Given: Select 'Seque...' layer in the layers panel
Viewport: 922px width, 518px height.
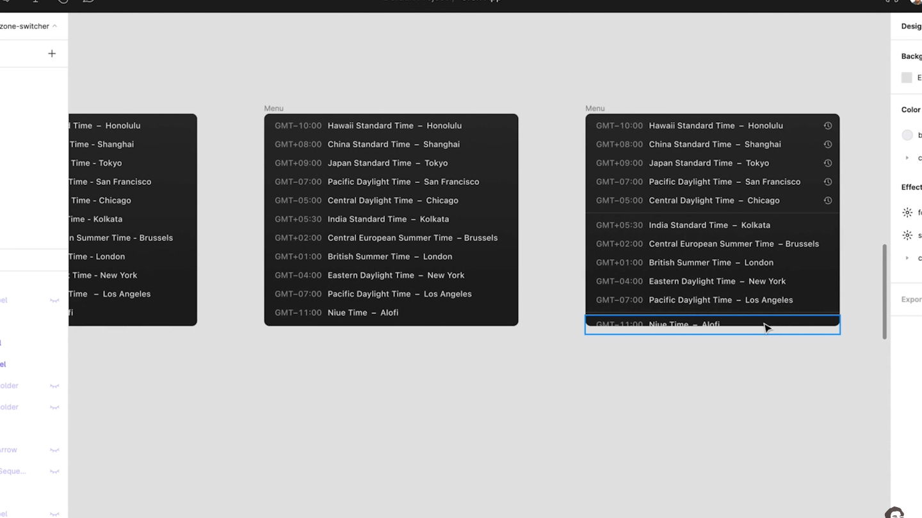Looking at the screenshot, I should (13, 471).
